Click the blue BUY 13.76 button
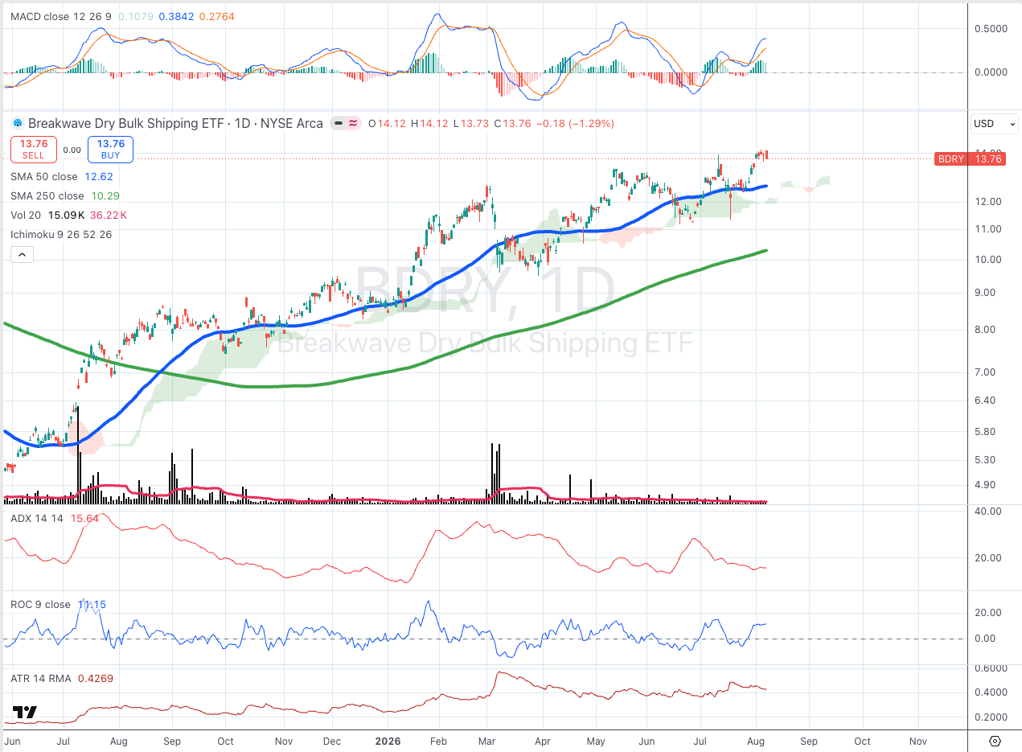The image size is (1022, 752). pyautogui.click(x=110, y=150)
